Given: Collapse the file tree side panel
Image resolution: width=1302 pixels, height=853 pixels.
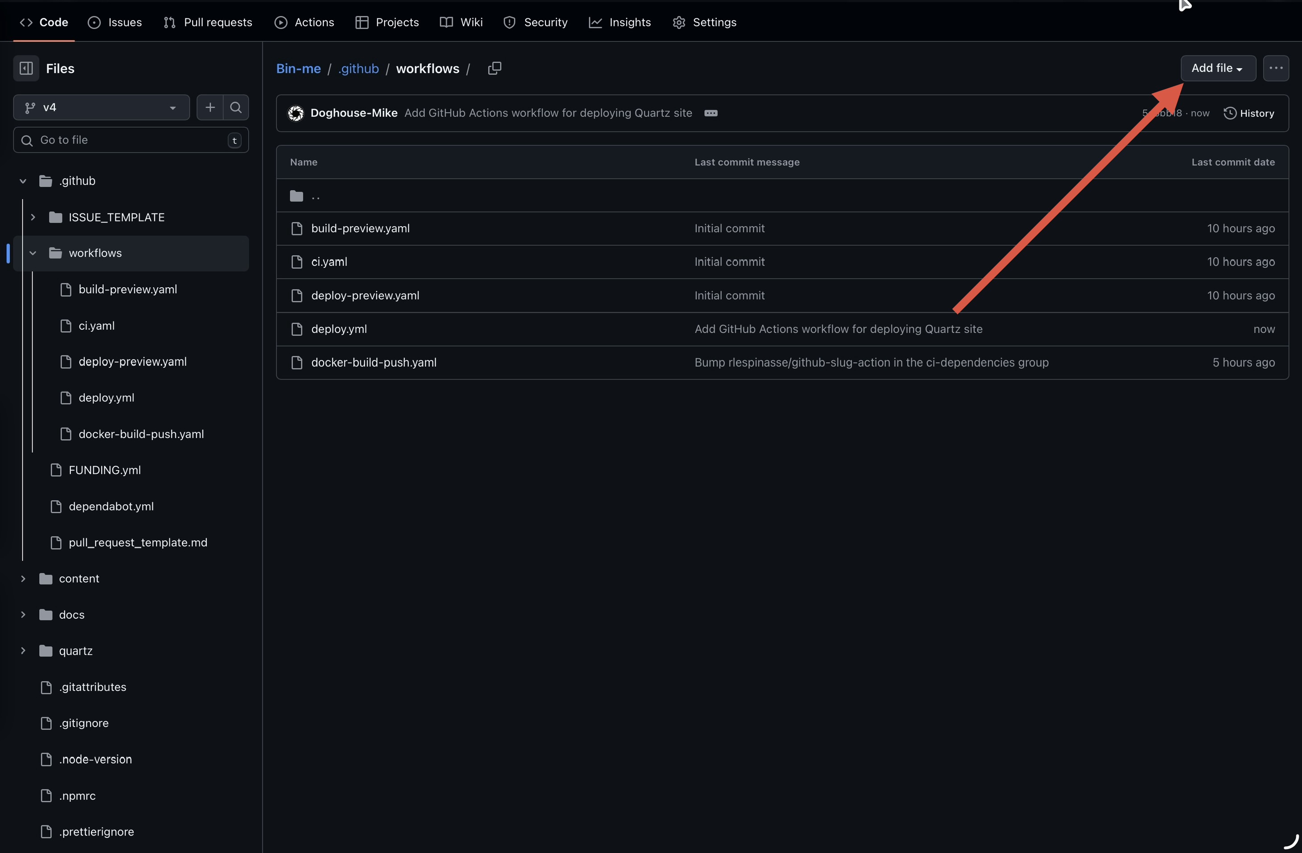Looking at the screenshot, I should click(26, 68).
